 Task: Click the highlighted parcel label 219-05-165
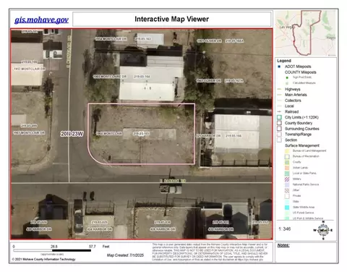click(x=141, y=133)
